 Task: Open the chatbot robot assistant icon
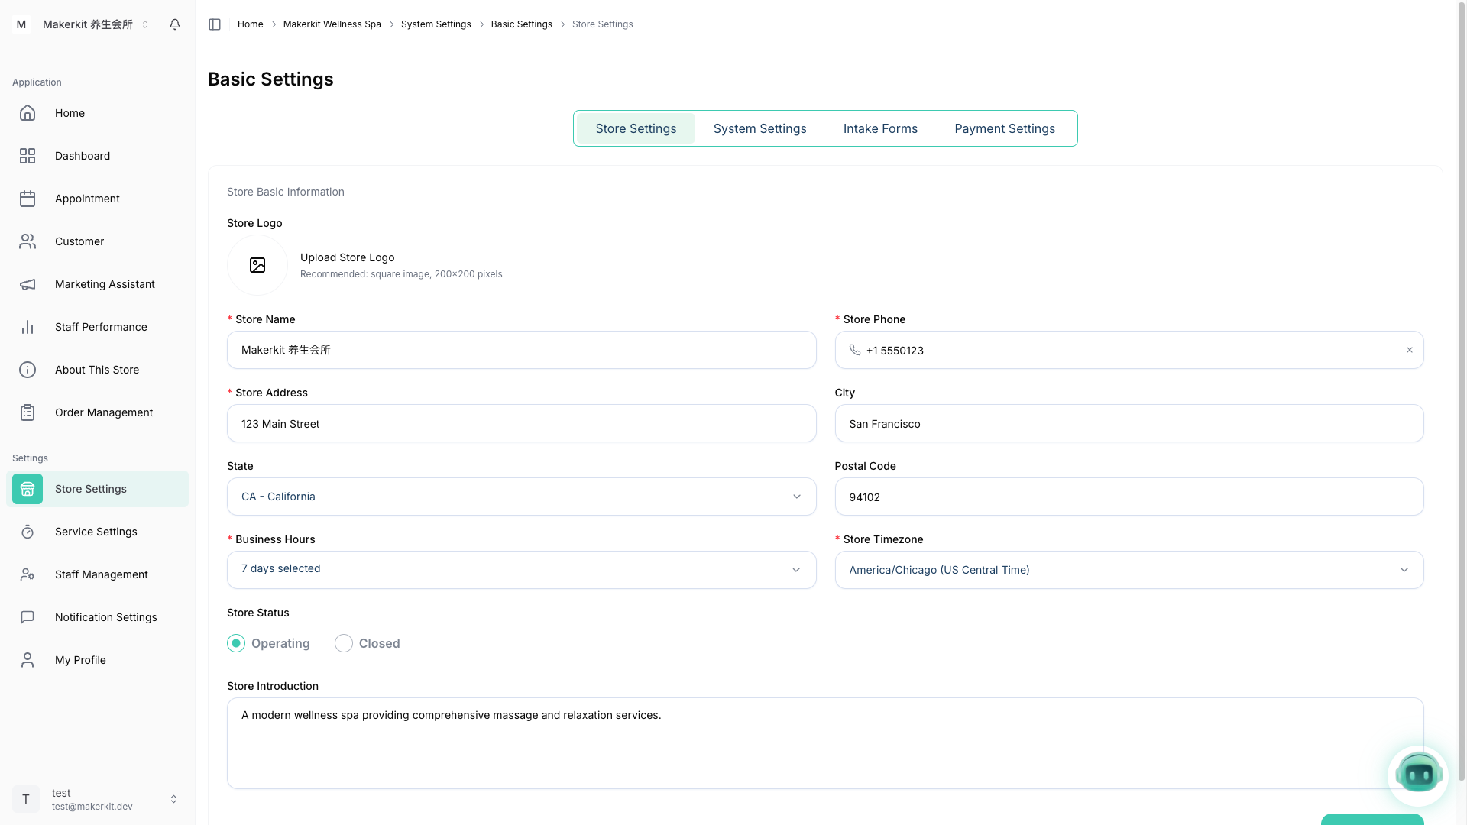pos(1418,775)
